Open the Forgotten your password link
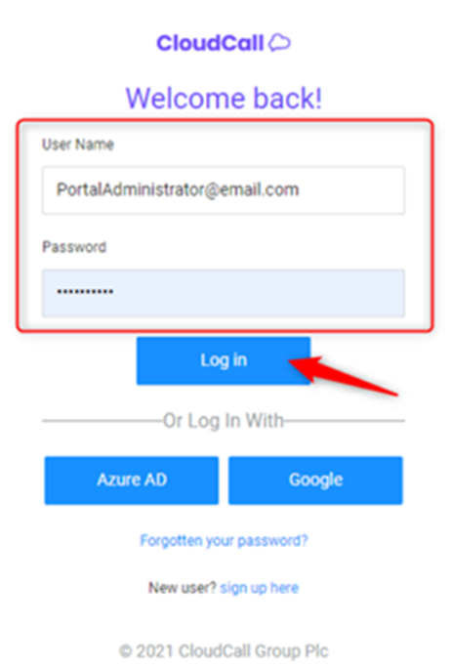This screenshot has width=452, height=668. pyautogui.click(x=224, y=541)
